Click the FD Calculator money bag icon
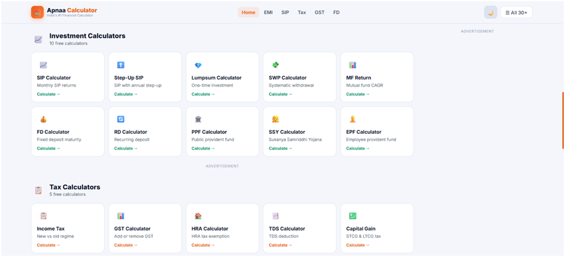The image size is (565, 257). pyautogui.click(x=44, y=119)
